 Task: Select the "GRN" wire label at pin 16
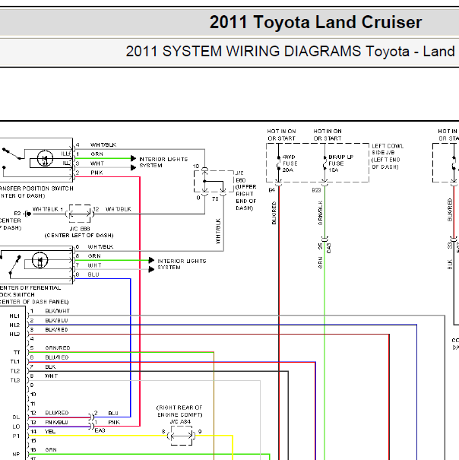[x=51, y=449]
